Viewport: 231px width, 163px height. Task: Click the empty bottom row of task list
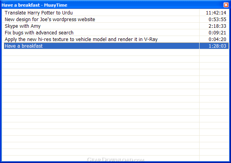101,158
